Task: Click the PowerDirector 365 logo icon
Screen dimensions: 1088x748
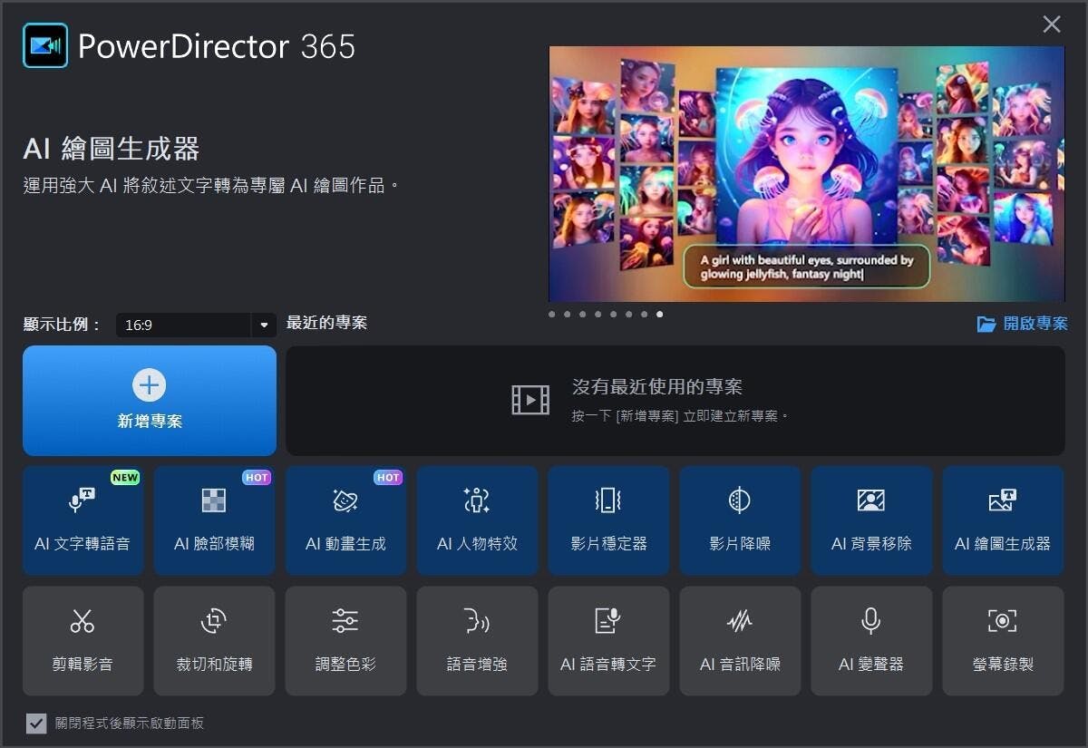Action: click(x=45, y=45)
